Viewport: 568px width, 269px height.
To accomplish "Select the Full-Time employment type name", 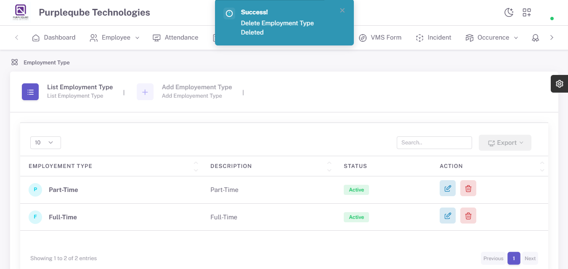I will pyautogui.click(x=63, y=217).
